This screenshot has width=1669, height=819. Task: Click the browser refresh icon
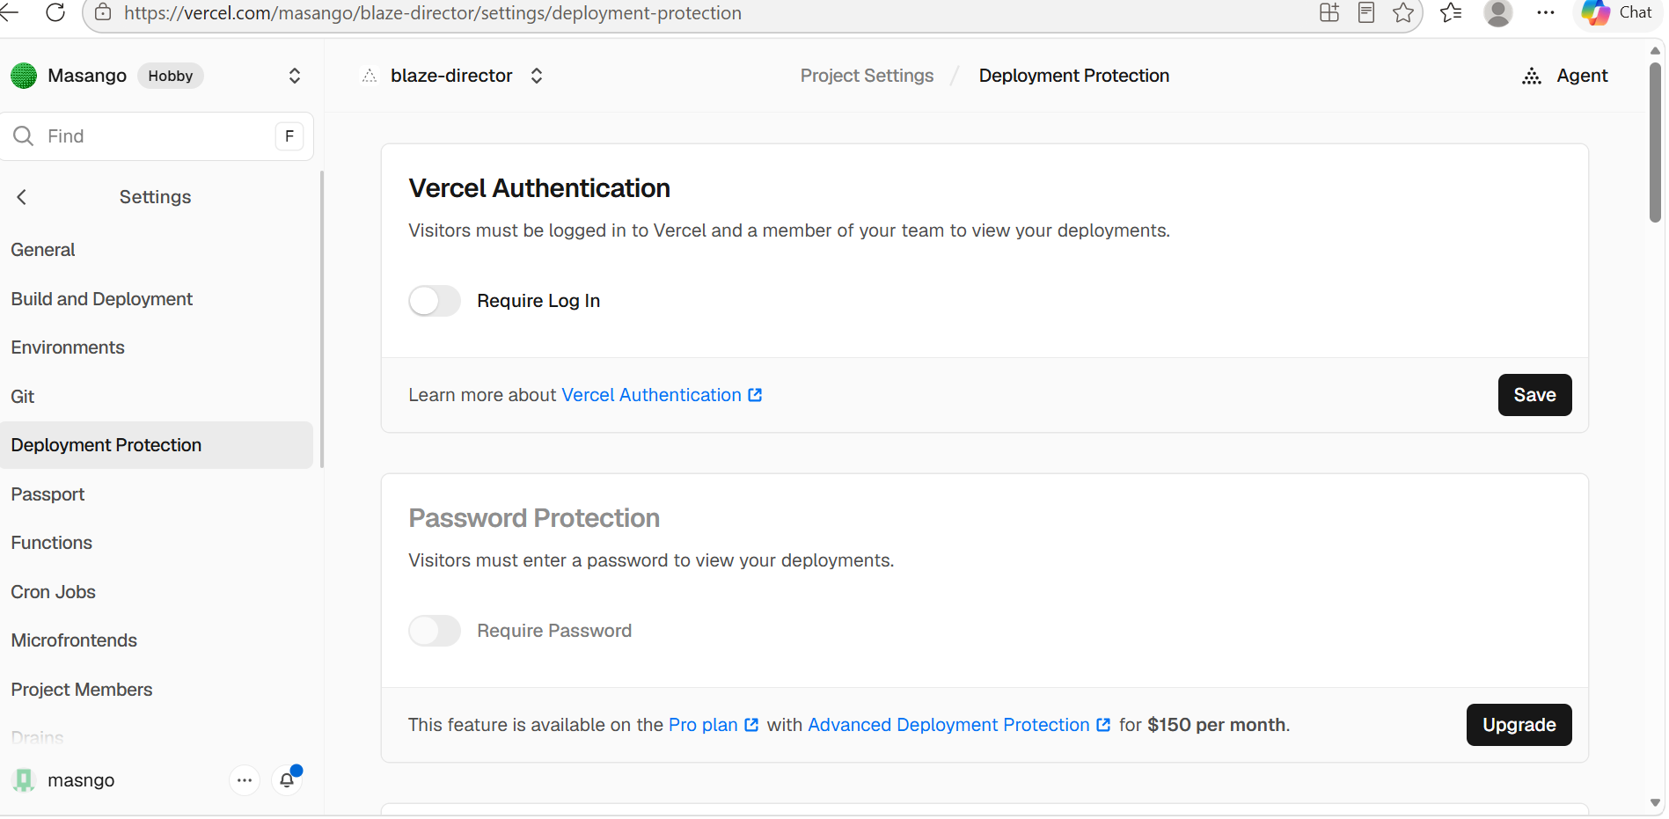click(55, 12)
